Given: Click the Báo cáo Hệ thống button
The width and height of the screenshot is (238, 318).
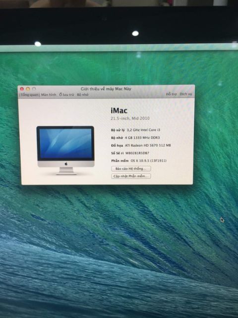Looking at the screenshot, I should (x=131, y=168).
